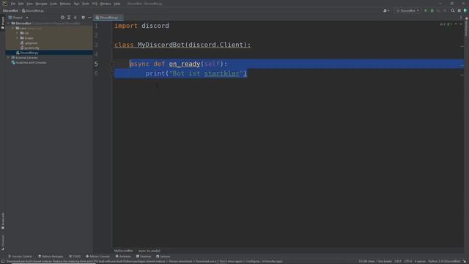
Task: Open TODO tool window
Action: [75, 257]
